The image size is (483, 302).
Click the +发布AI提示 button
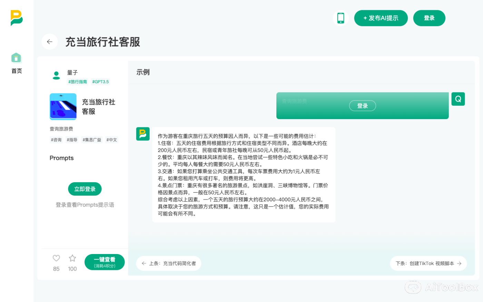381,18
